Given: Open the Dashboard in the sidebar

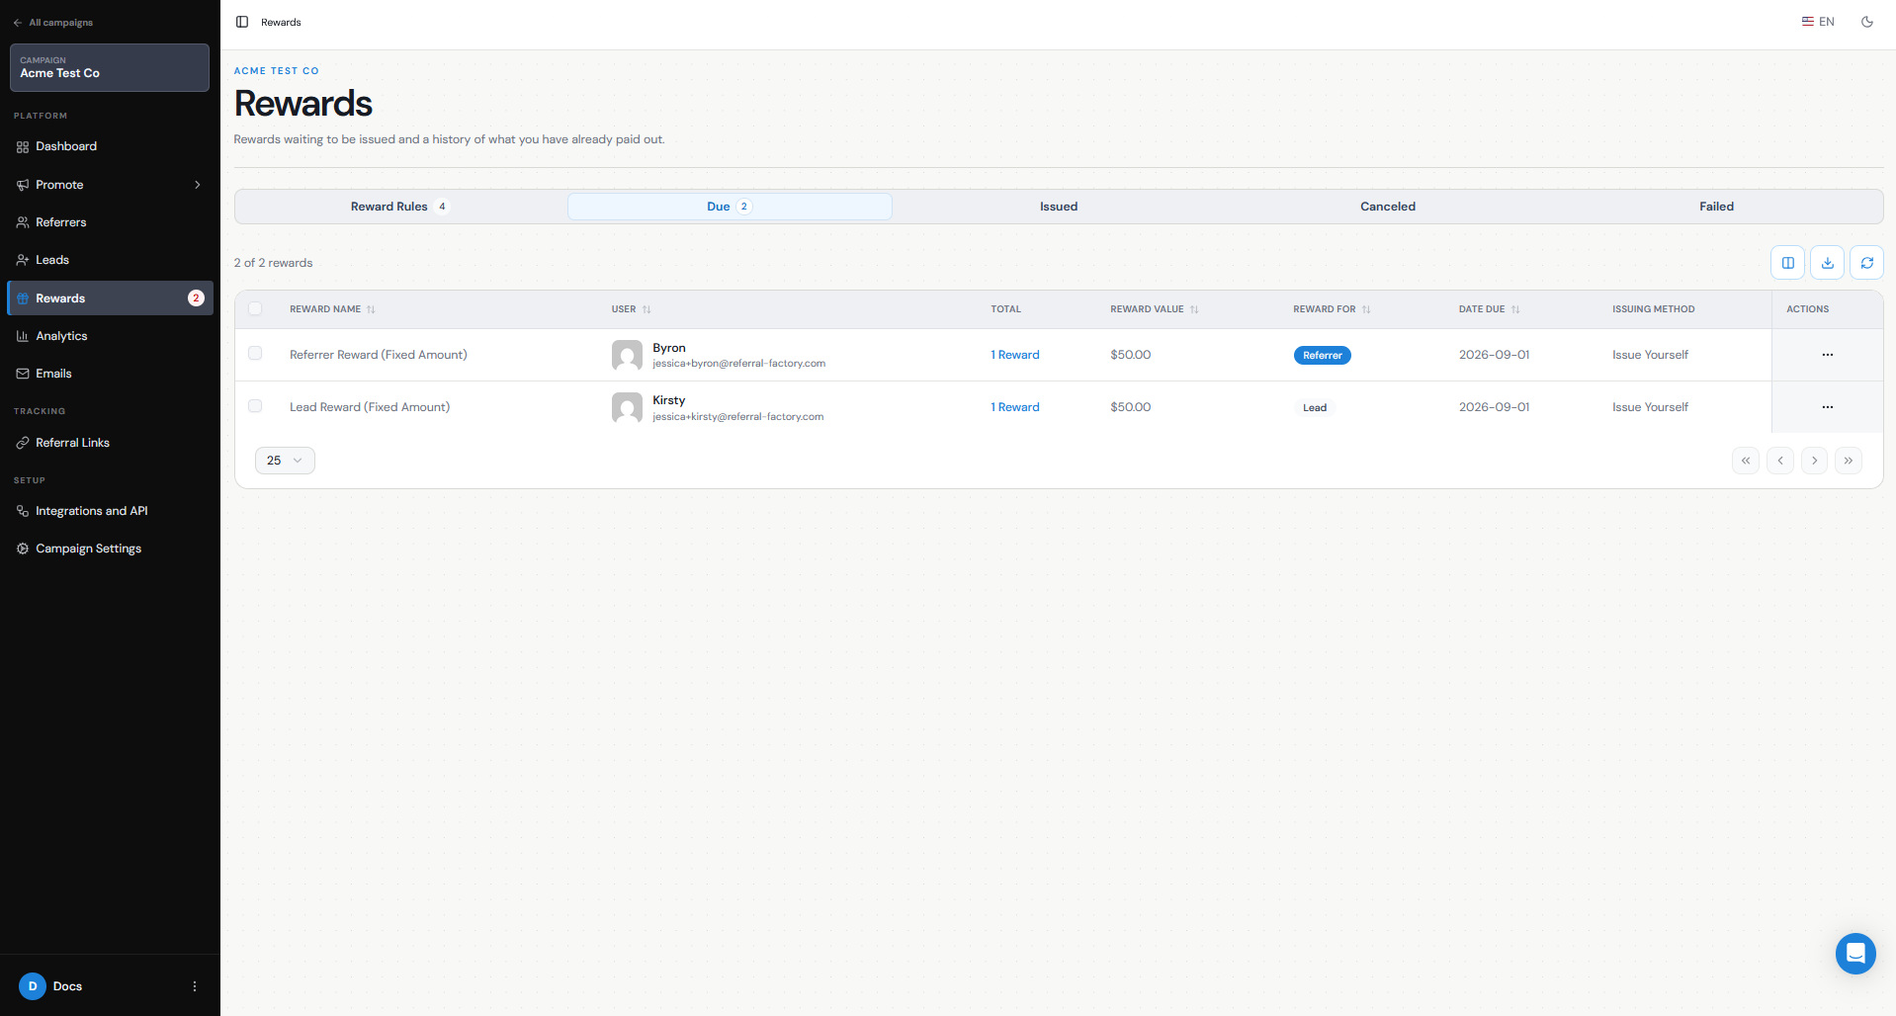Looking at the screenshot, I should click(110, 146).
